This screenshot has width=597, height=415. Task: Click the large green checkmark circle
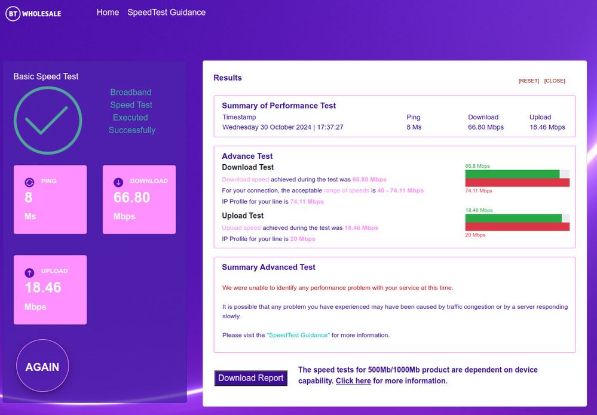coord(48,120)
